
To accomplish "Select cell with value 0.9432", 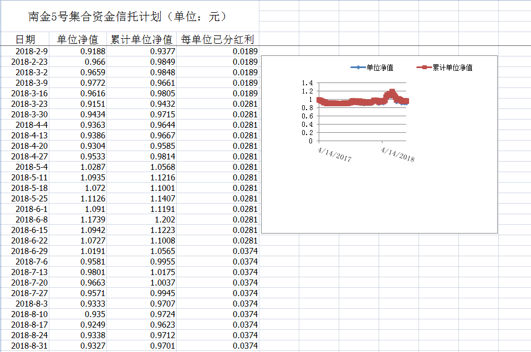I will (141, 104).
